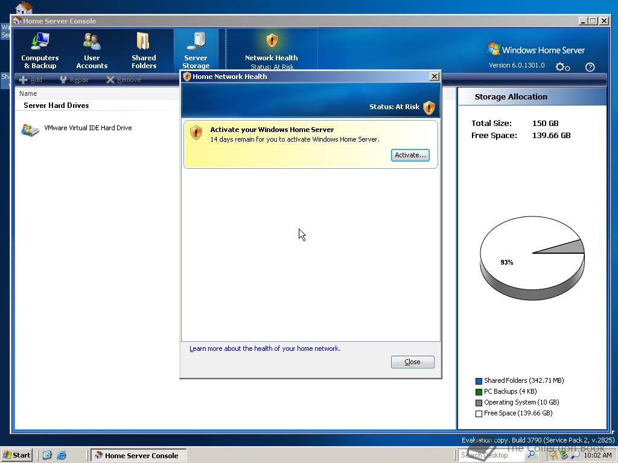
Task: Click Home Server Console taskbar button
Action: click(138, 456)
